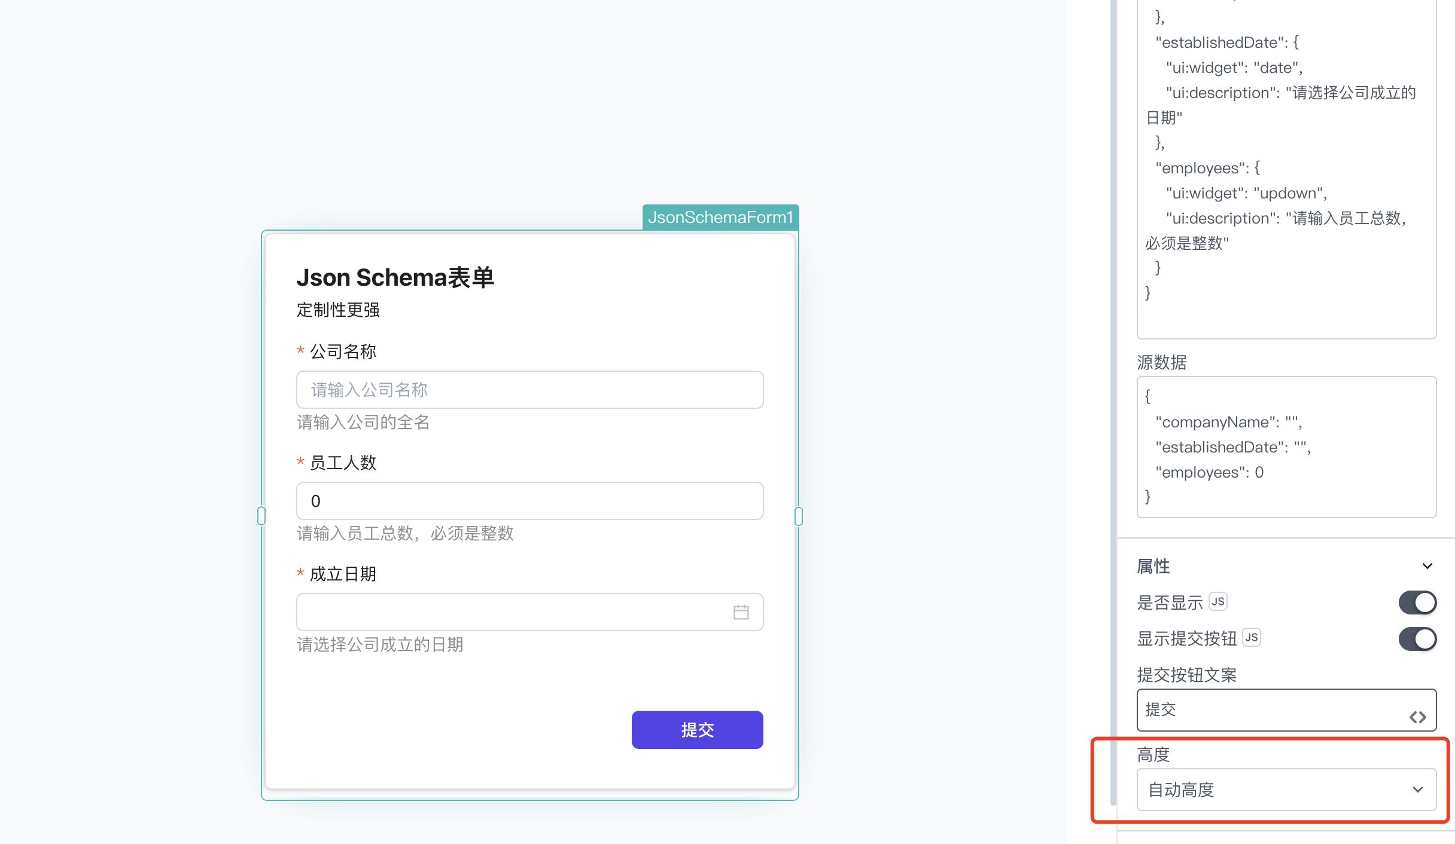This screenshot has height=844, width=1455.
Task: Click the '"establishedDate": ""' line in 源数据
Action: pos(1232,447)
